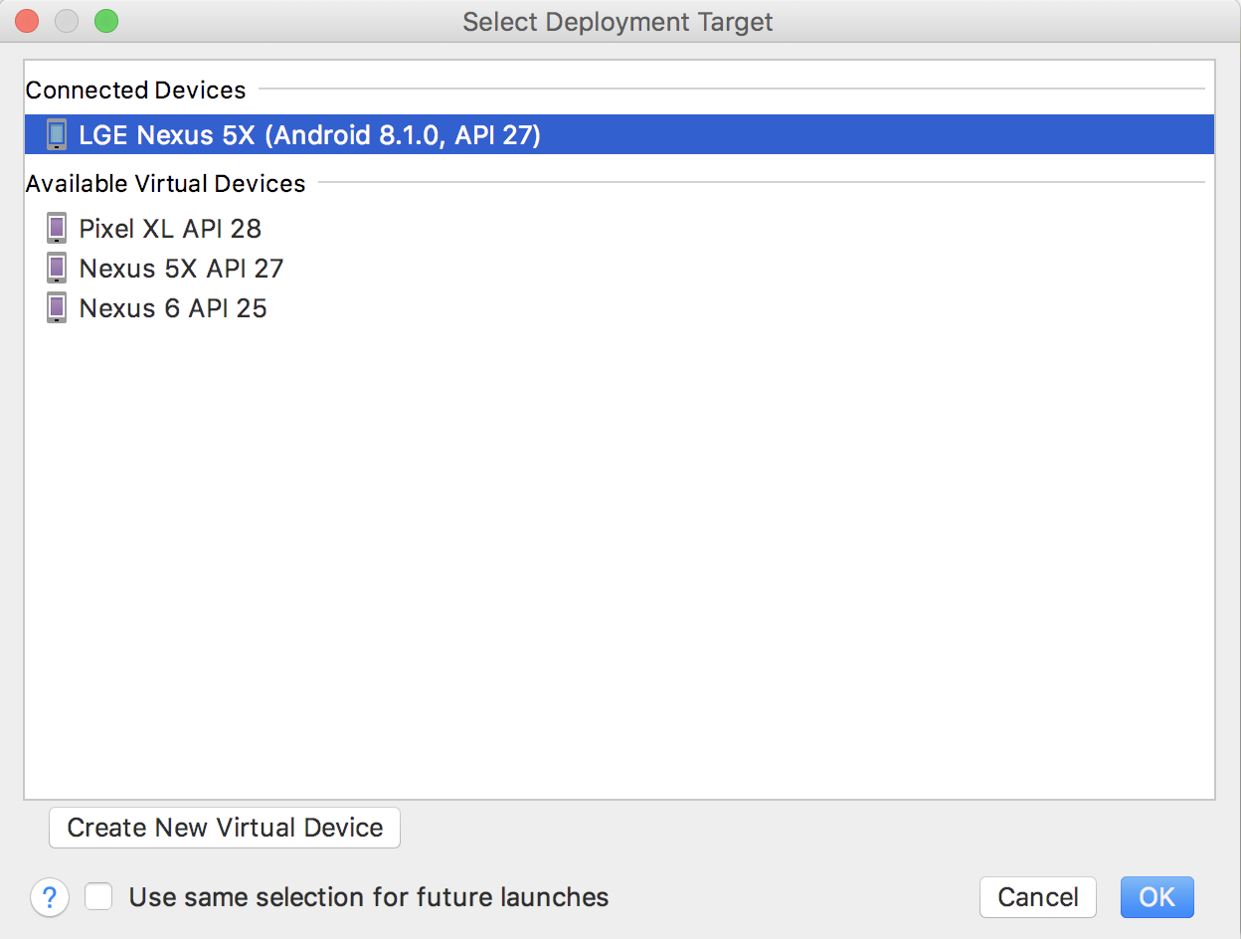Screen dimensions: 1241x939
Task: Close the window with the red button
Action: click(26, 21)
